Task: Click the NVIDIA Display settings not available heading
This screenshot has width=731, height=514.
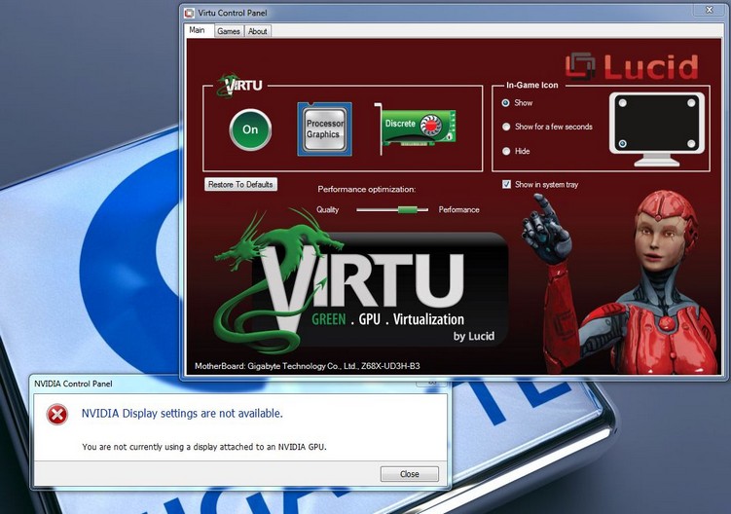Action: pyautogui.click(x=182, y=414)
